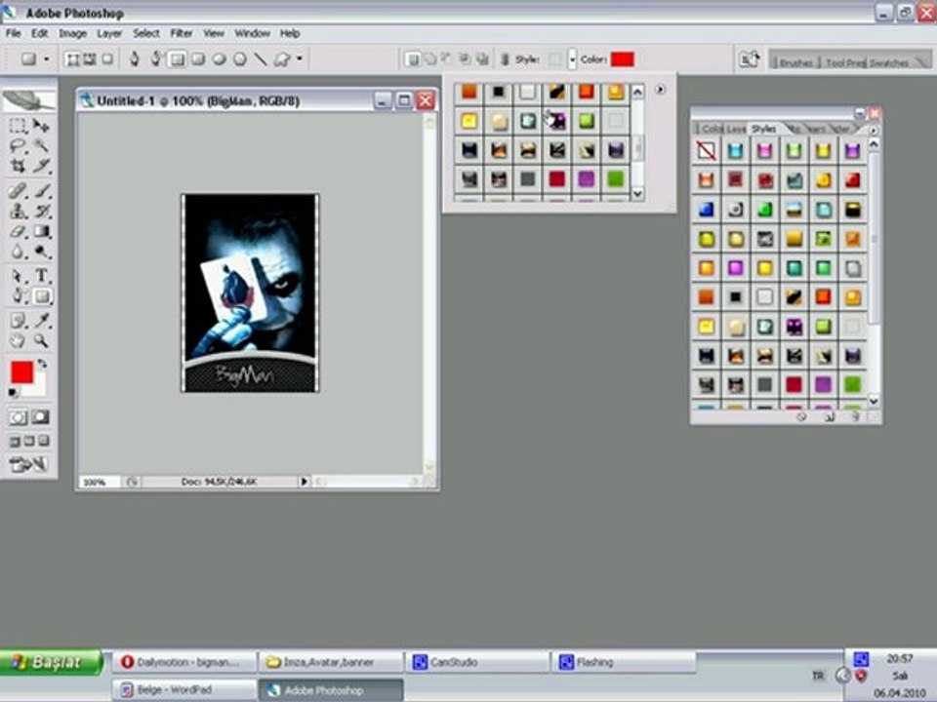Click the 100% zoom field in document window
Viewport: 937px width, 702px height.
[x=98, y=482]
